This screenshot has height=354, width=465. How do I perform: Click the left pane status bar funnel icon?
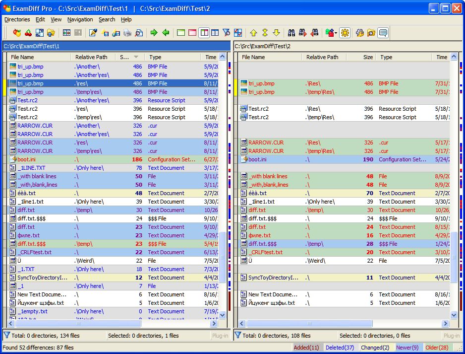[6, 335]
